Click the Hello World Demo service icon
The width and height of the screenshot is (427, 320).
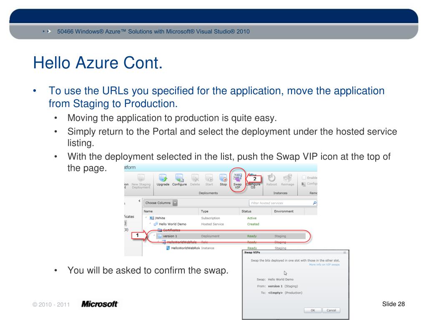click(x=156, y=224)
